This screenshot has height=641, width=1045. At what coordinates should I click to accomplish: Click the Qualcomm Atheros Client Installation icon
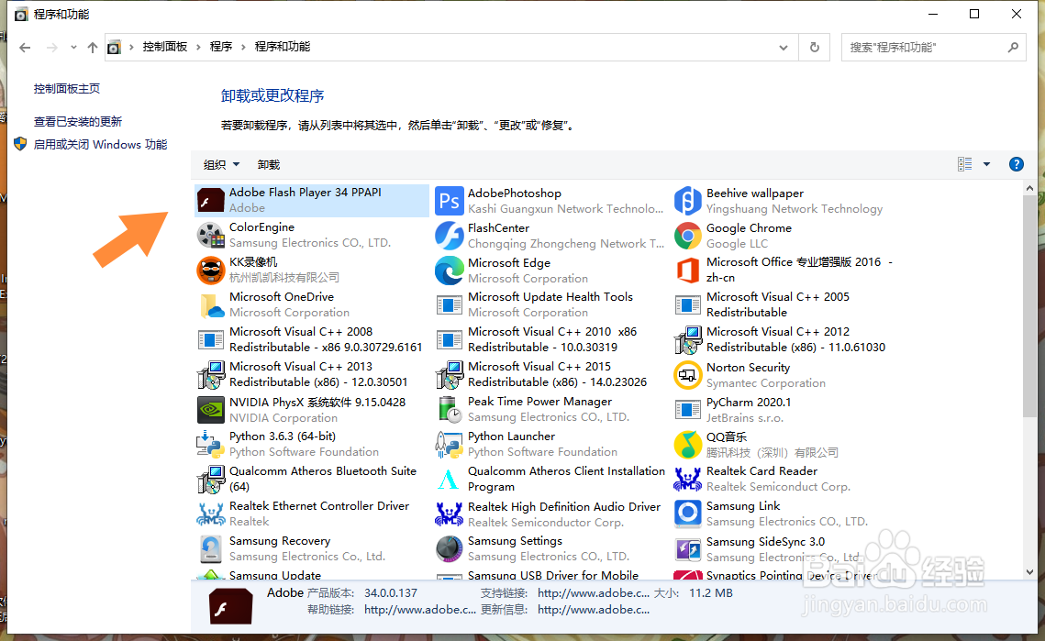pyautogui.click(x=450, y=479)
